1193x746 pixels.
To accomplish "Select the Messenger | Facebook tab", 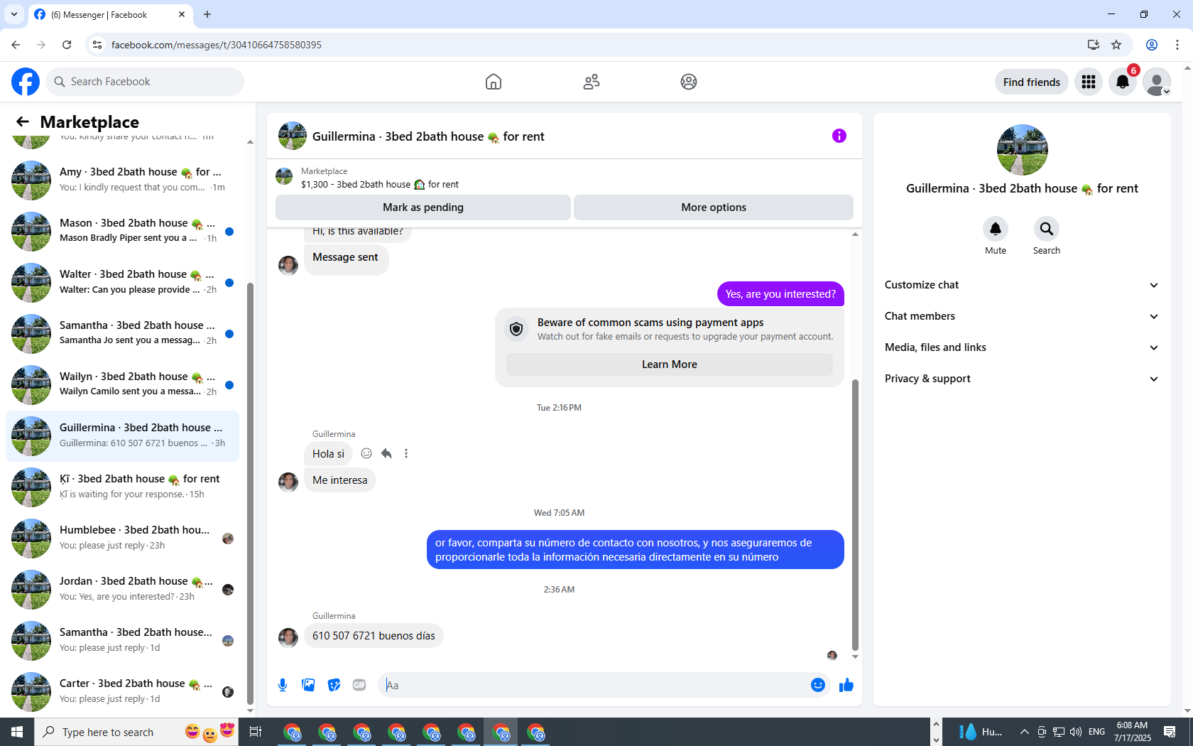I will 110,14.
